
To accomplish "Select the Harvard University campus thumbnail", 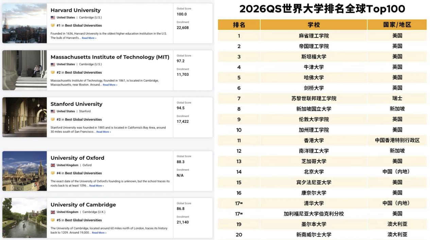I will click(x=24, y=23).
